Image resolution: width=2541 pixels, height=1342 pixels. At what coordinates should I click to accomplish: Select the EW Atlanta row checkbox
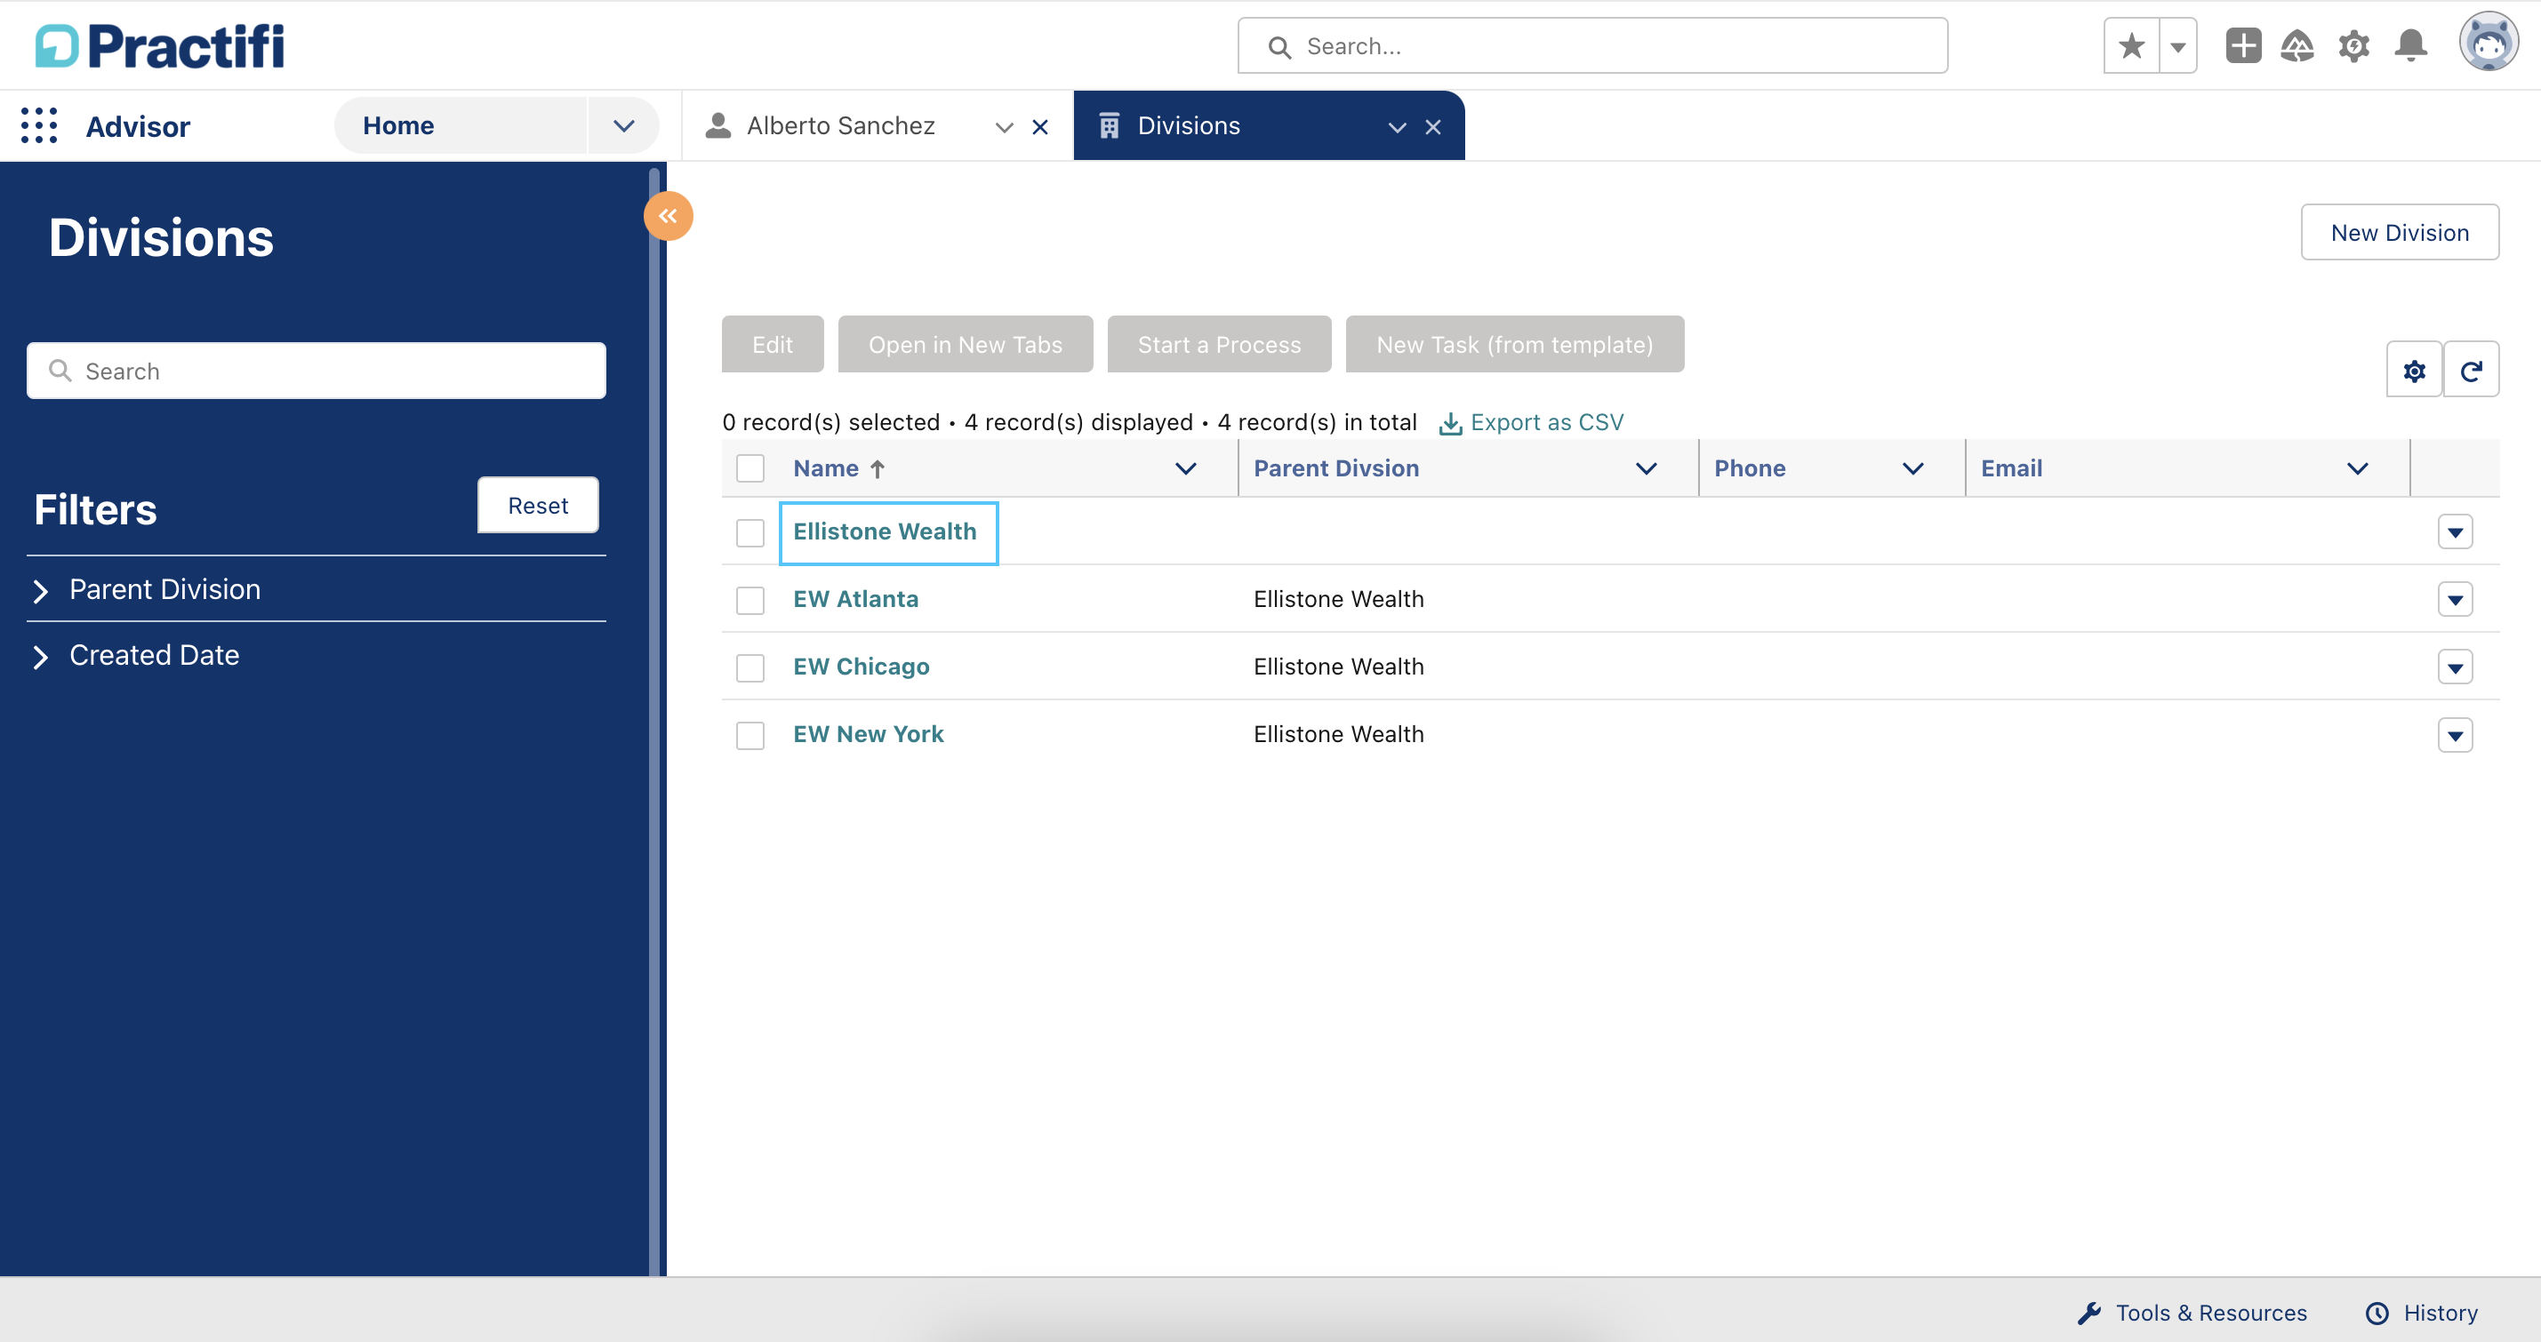749,600
